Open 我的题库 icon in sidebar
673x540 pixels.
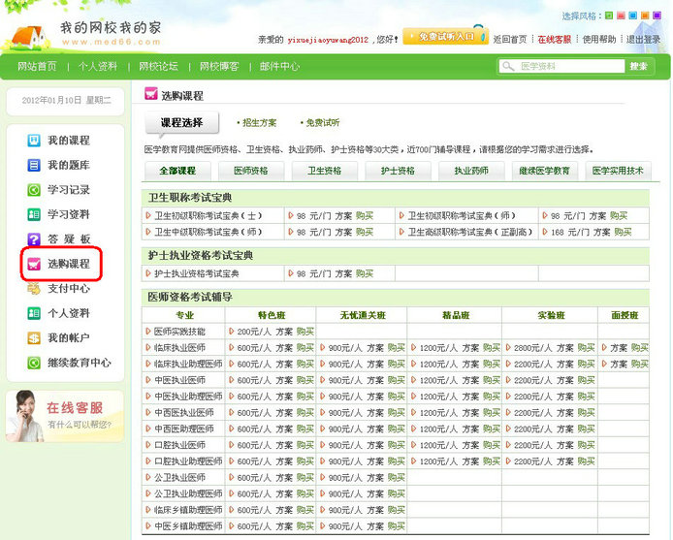point(34,165)
